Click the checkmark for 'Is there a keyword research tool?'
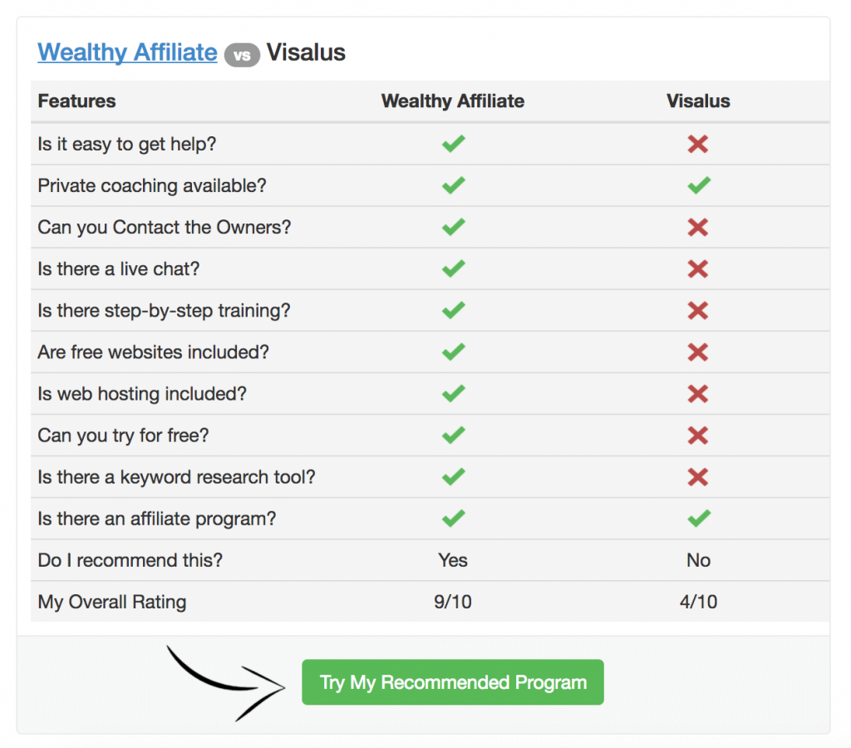The image size is (851, 748). 453,476
